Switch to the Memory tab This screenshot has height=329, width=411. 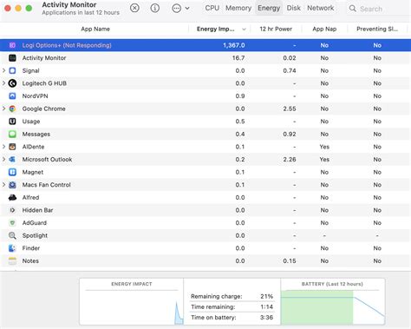pos(238,8)
